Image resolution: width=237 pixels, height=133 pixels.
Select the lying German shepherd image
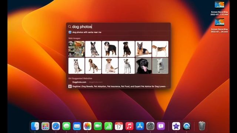coord(143,49)
